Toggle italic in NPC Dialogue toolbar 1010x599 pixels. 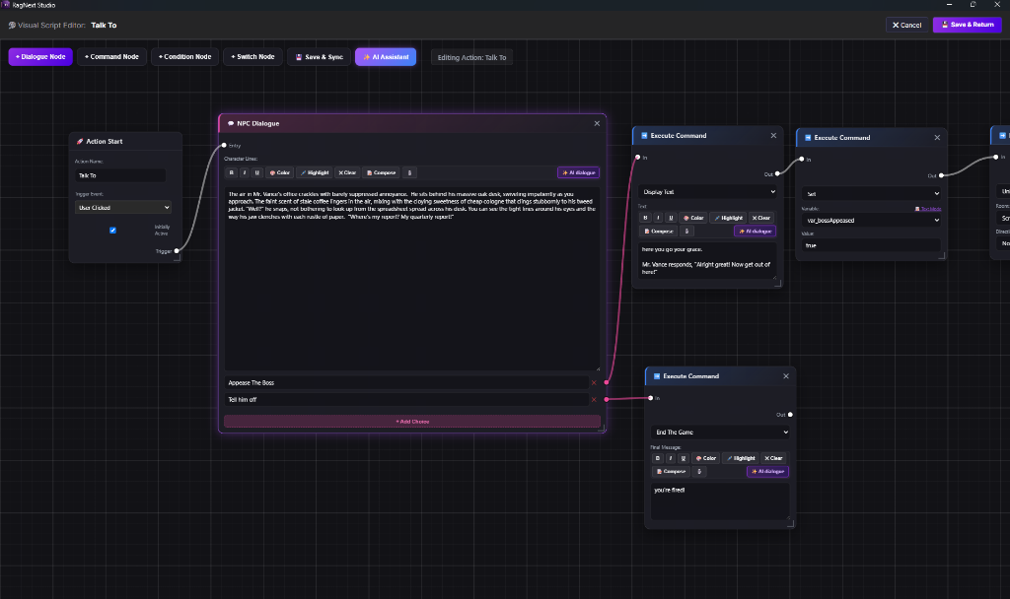(x=245, y=172)
